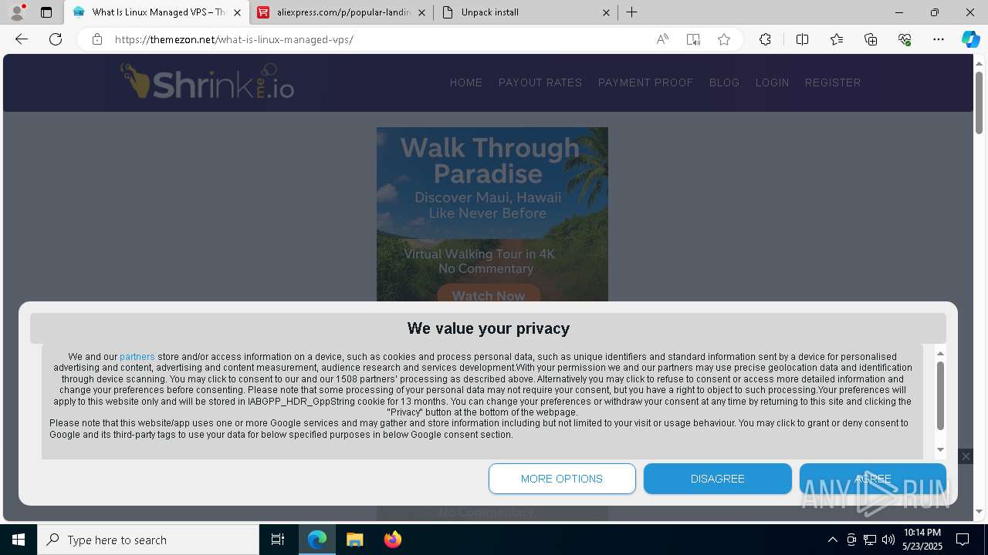Click the taskbar search box
This screenshot has width=988, height=555.
click(x=148, y=540)
